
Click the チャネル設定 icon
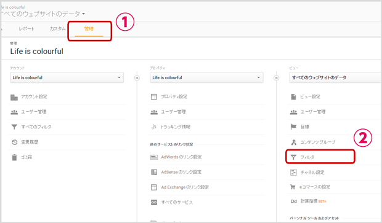(293, 172)
